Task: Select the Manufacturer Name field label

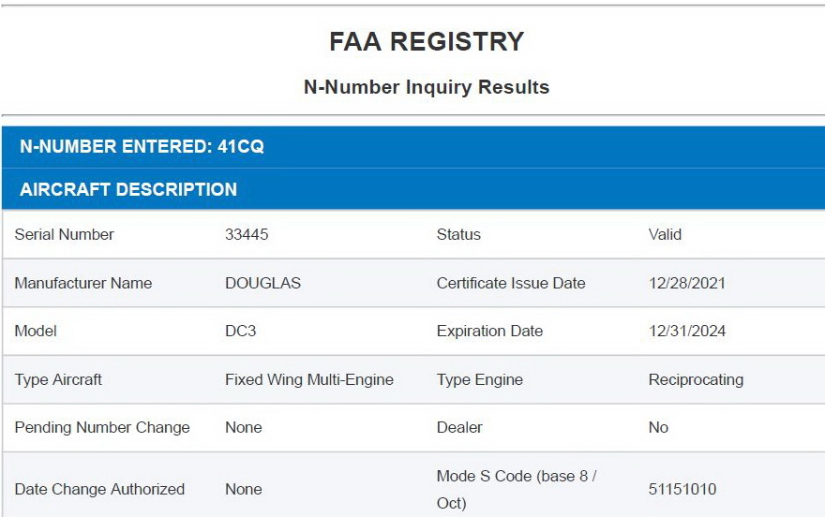Action: 83,283
